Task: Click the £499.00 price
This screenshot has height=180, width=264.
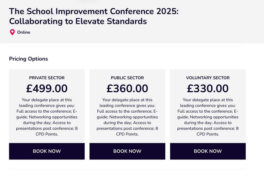Action: [47, 88]
